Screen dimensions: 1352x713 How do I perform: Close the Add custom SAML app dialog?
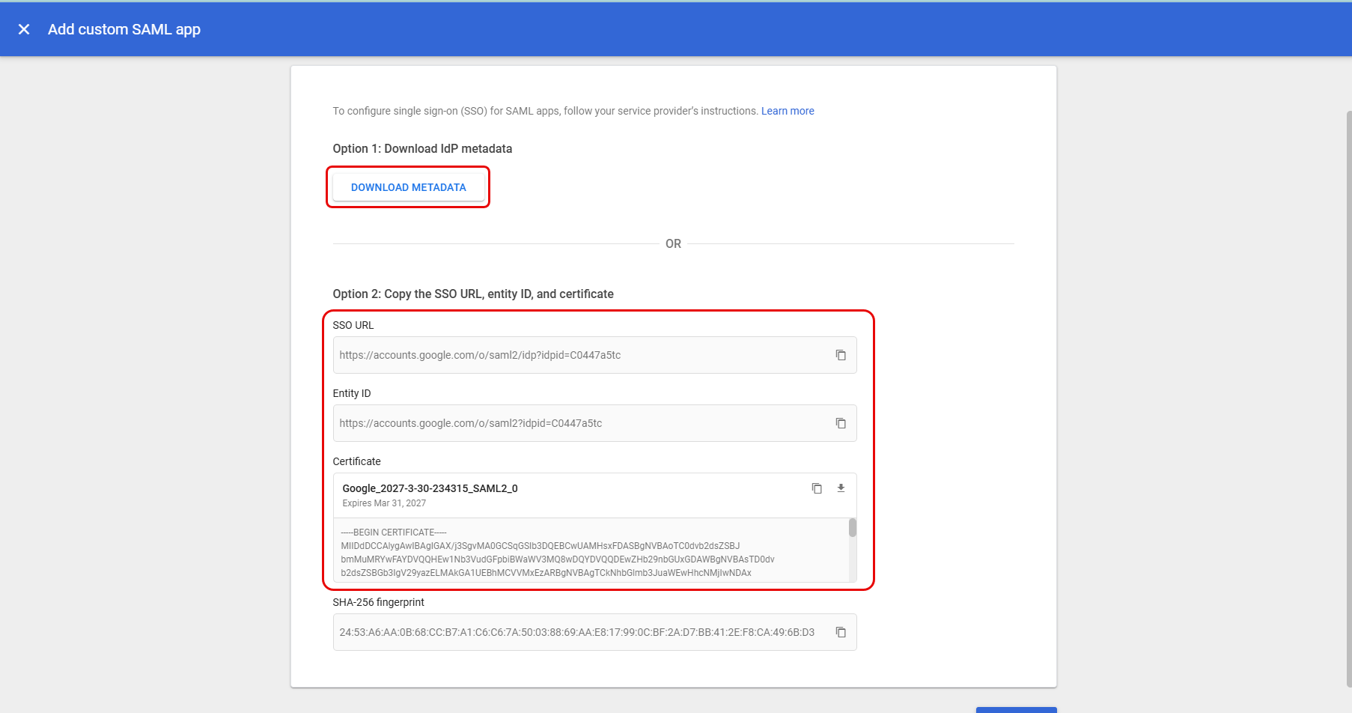coord(24,29)
